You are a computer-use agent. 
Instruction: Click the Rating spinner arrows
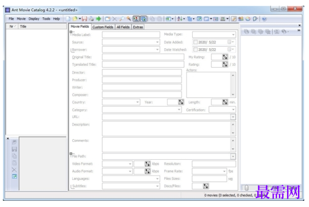coord(225,64)
